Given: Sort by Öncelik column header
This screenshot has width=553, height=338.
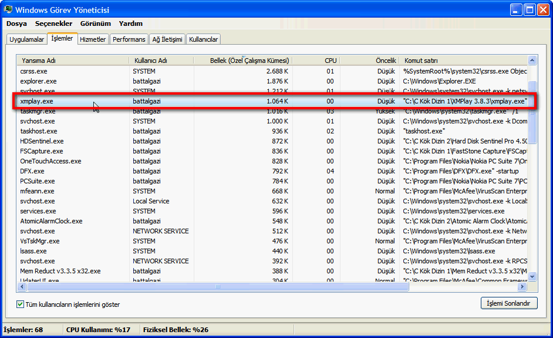Looking at the screenshot, I should click(x=369, y=61).
